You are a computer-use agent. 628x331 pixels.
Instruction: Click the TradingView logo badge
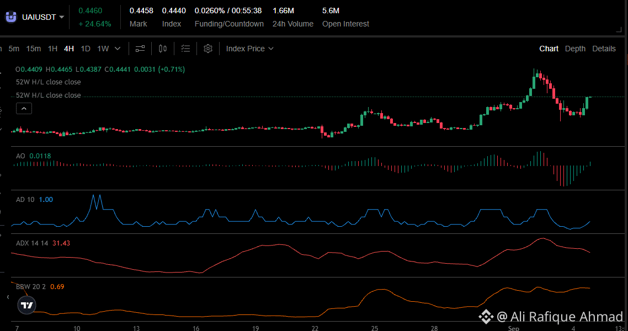27,306
